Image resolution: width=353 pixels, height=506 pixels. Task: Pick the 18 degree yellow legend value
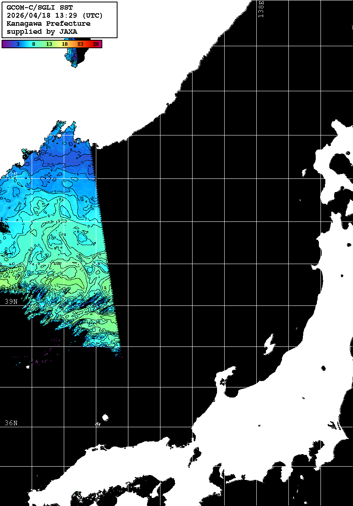(x=65, y=44)
